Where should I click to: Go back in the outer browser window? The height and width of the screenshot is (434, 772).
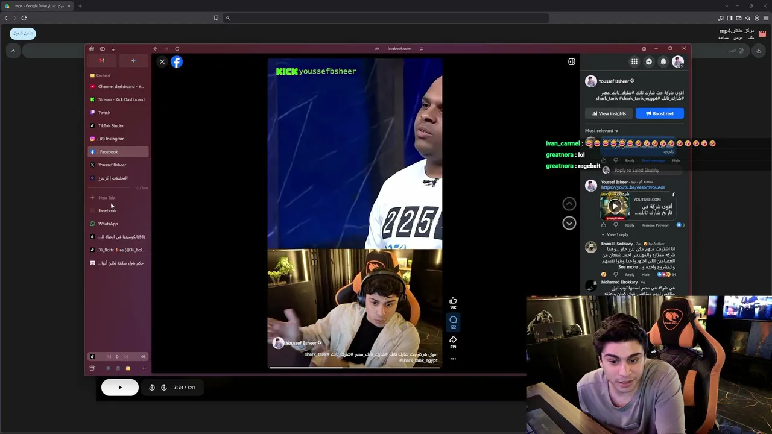point(6,18)
